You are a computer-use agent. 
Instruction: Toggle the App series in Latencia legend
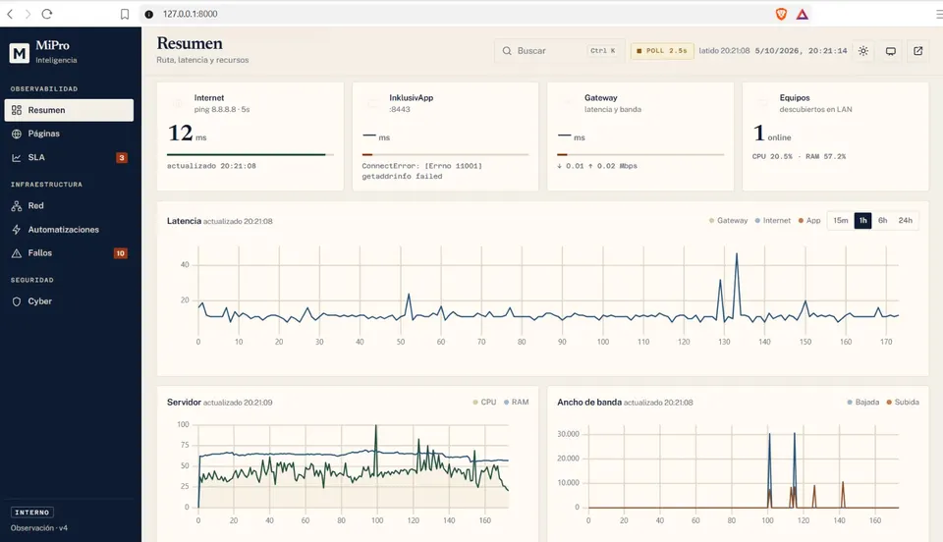[809, 221]
